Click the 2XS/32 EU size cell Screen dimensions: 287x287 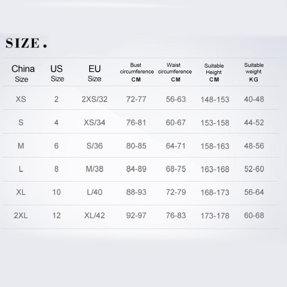click(x=95, y=99)
